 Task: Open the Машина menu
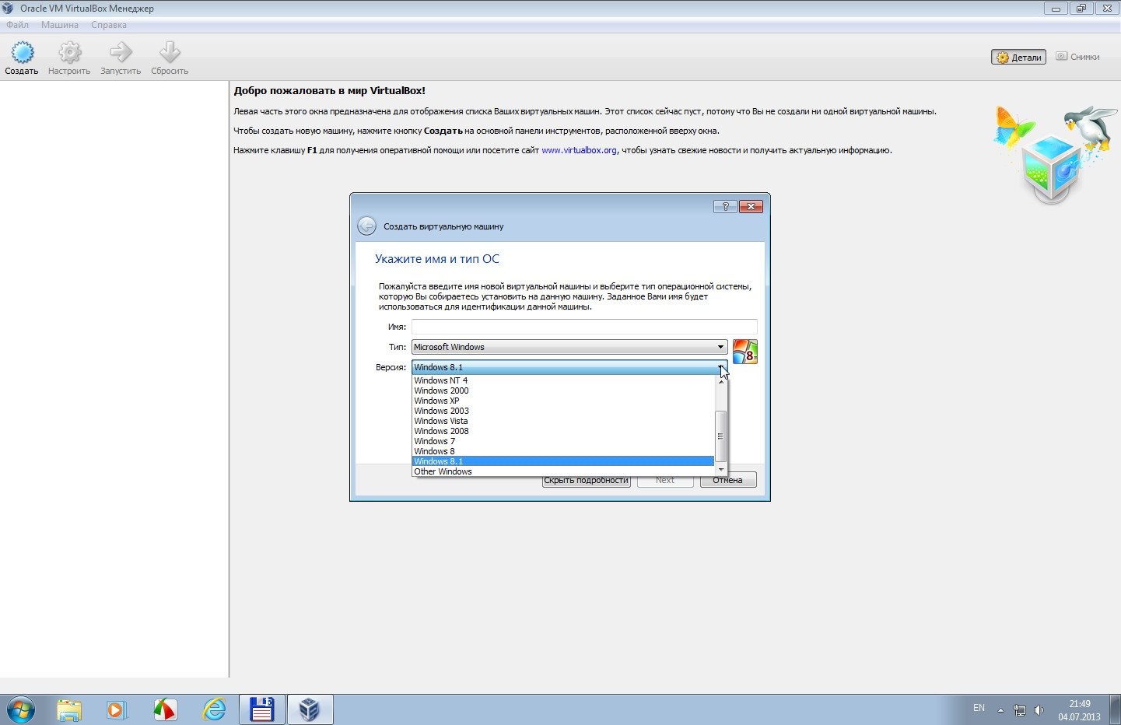pos(60,25)
